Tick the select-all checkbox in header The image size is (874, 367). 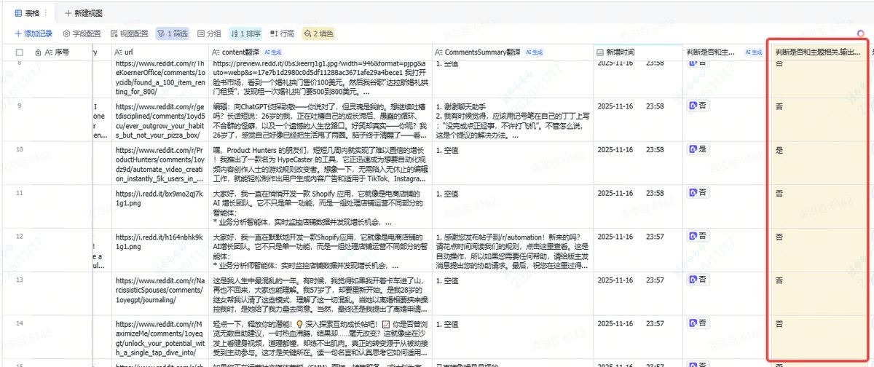click(x=19, y=52)
